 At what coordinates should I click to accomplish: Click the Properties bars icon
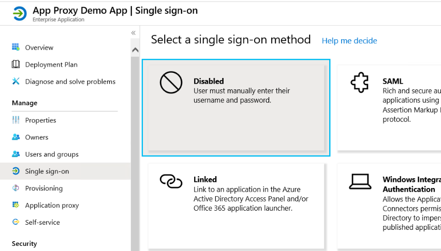tap(16, 120)
